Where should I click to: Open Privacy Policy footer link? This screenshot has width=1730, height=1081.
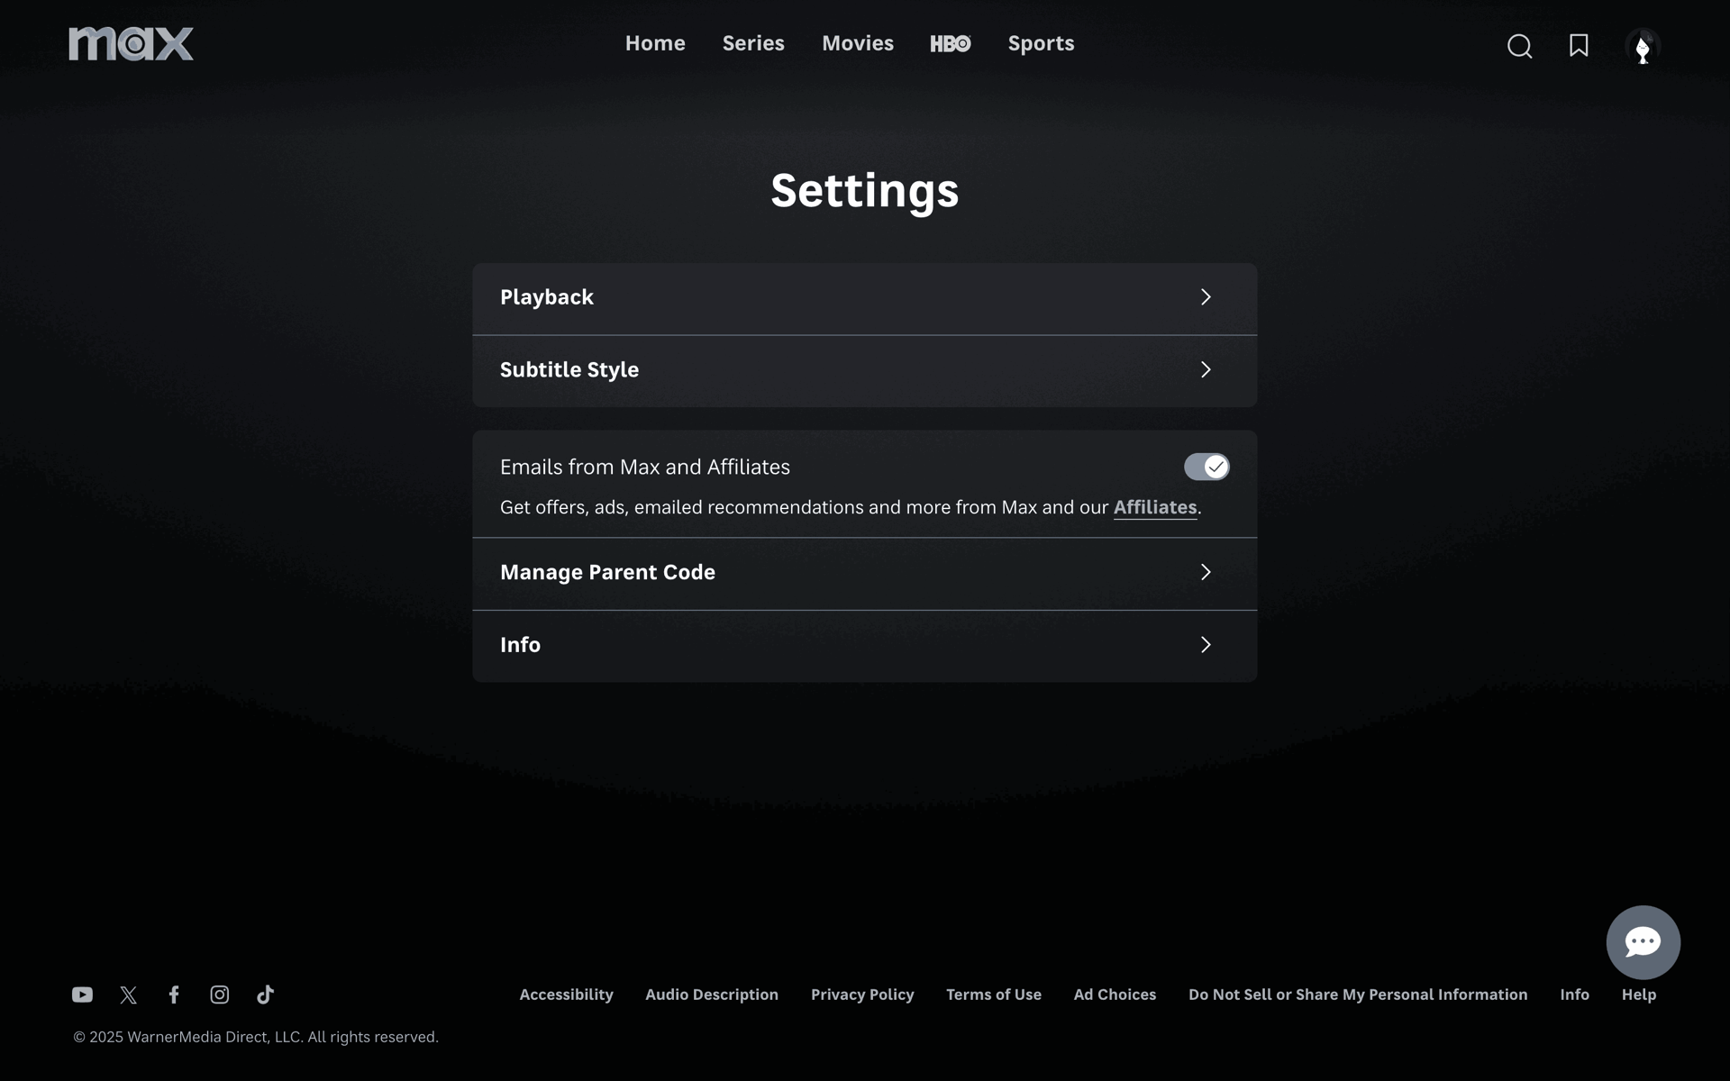click(x=862, y=995)
